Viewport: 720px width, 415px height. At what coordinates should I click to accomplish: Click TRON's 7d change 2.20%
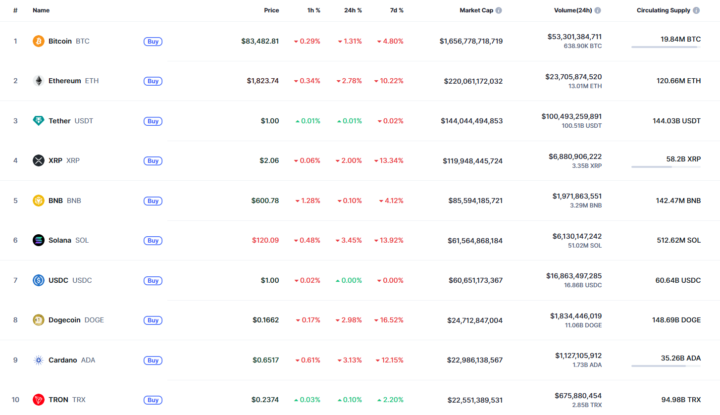[390, 400]
